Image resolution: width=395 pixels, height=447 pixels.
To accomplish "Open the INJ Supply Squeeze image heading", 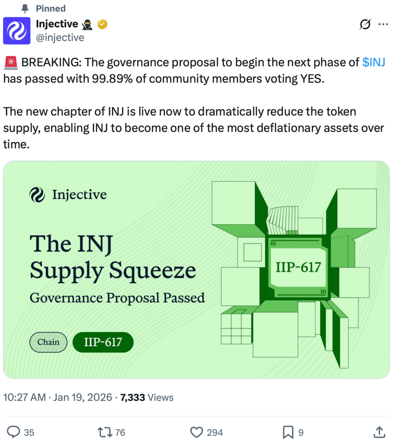I will (x=113, y=256).
